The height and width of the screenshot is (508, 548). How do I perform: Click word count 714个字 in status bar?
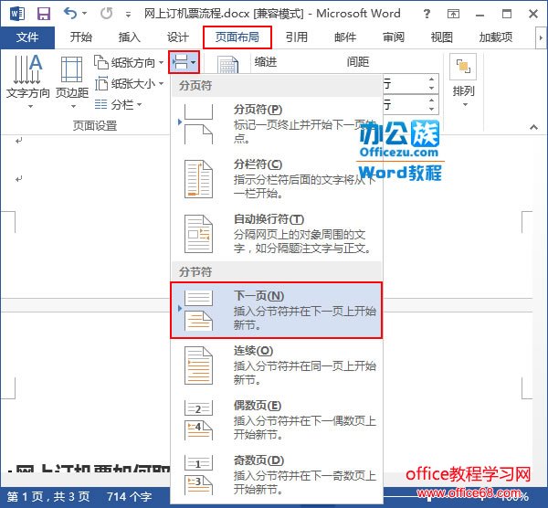(x=129, y=496)
